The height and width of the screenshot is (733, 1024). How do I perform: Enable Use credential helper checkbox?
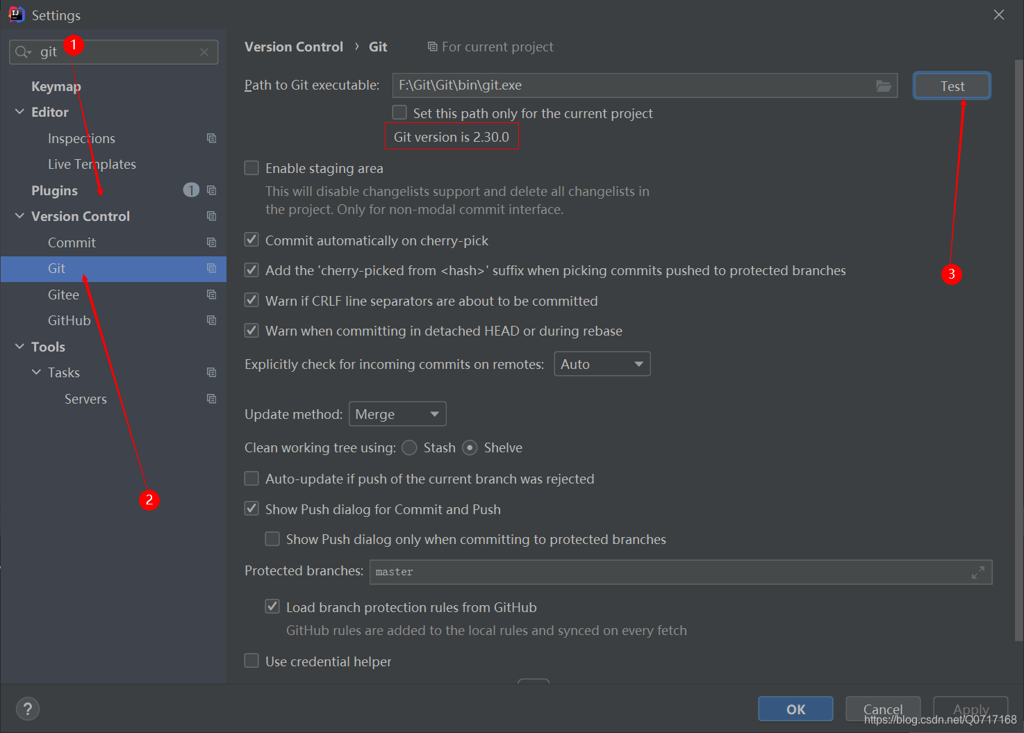pos(251,661)
